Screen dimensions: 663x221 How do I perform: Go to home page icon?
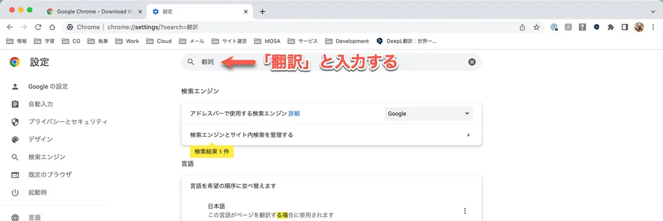tap(51, 27)
